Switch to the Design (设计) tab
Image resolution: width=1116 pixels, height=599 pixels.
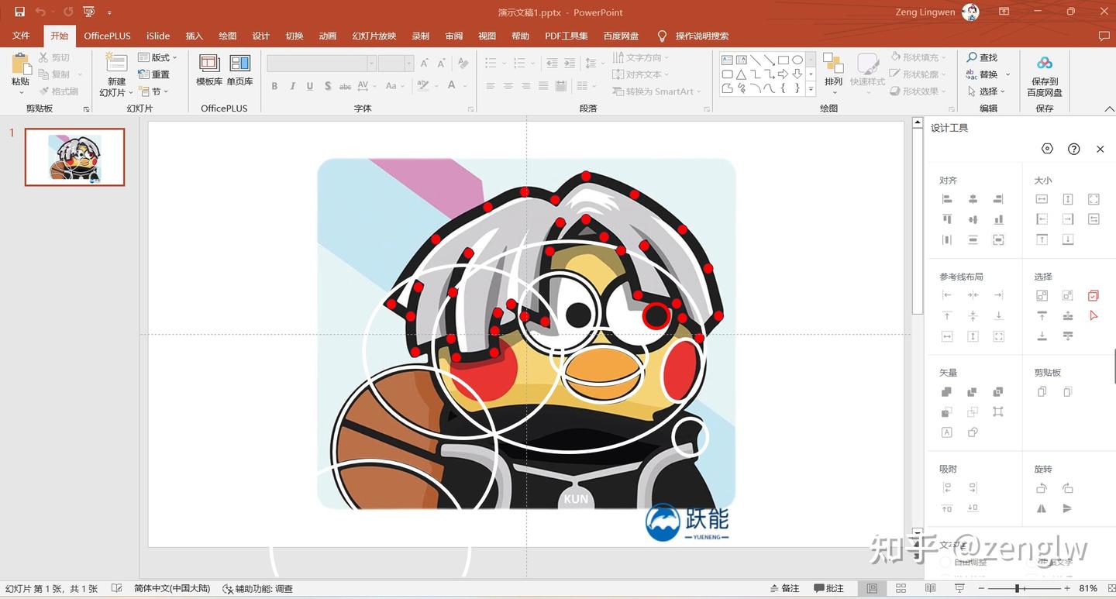(x=261, y=36)
